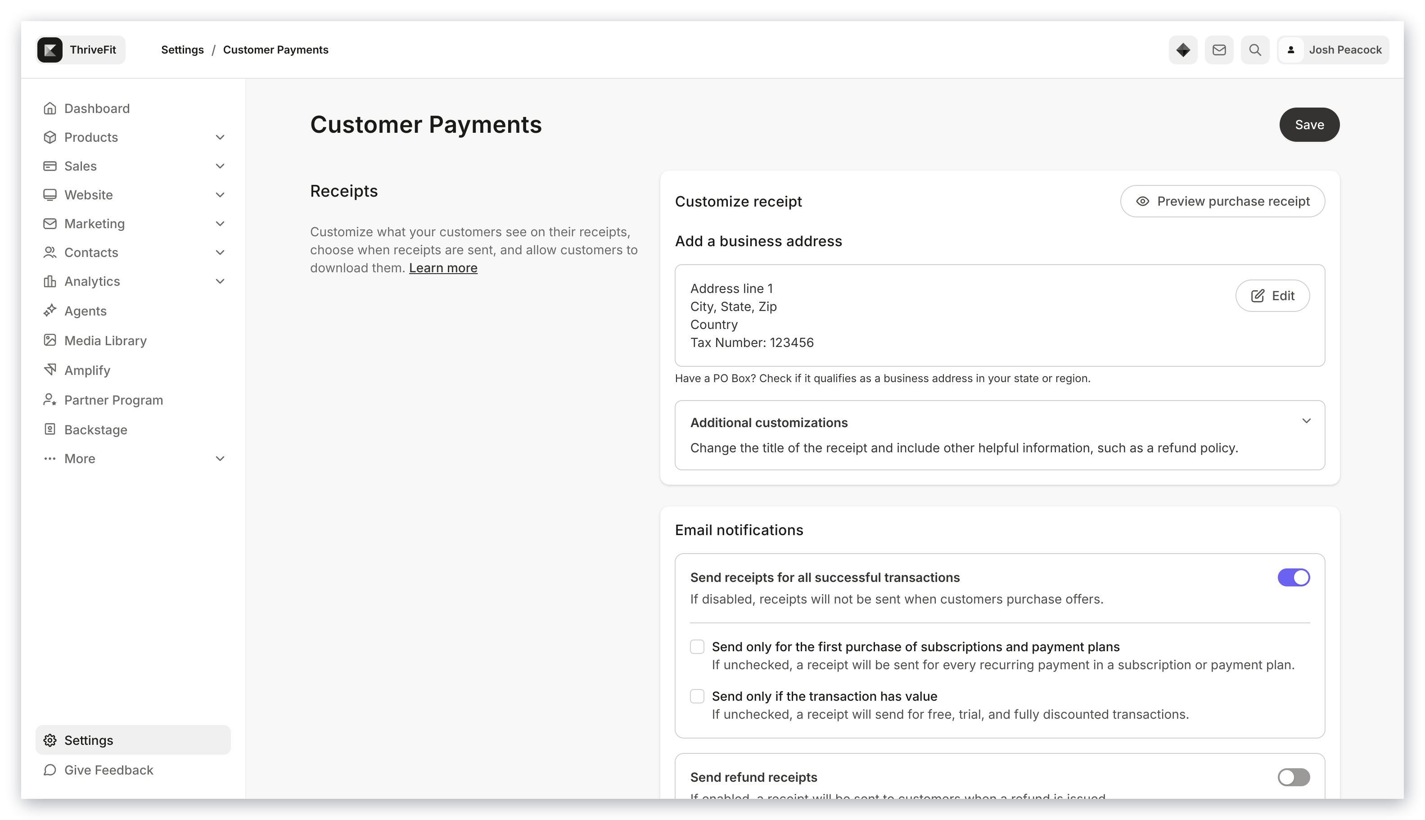Click the "Add a business address" heading
1425x820 pixels.
758,241
